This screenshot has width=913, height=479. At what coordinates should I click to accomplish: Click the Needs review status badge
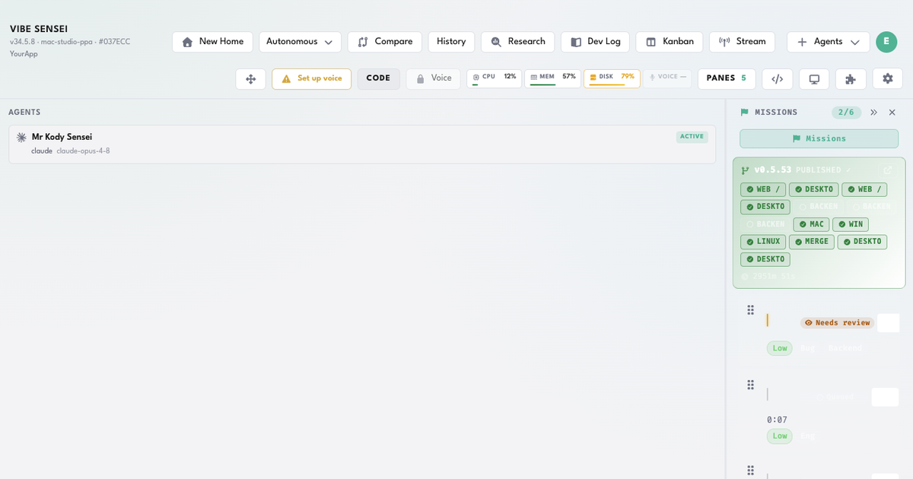click(x=837, y=323)
